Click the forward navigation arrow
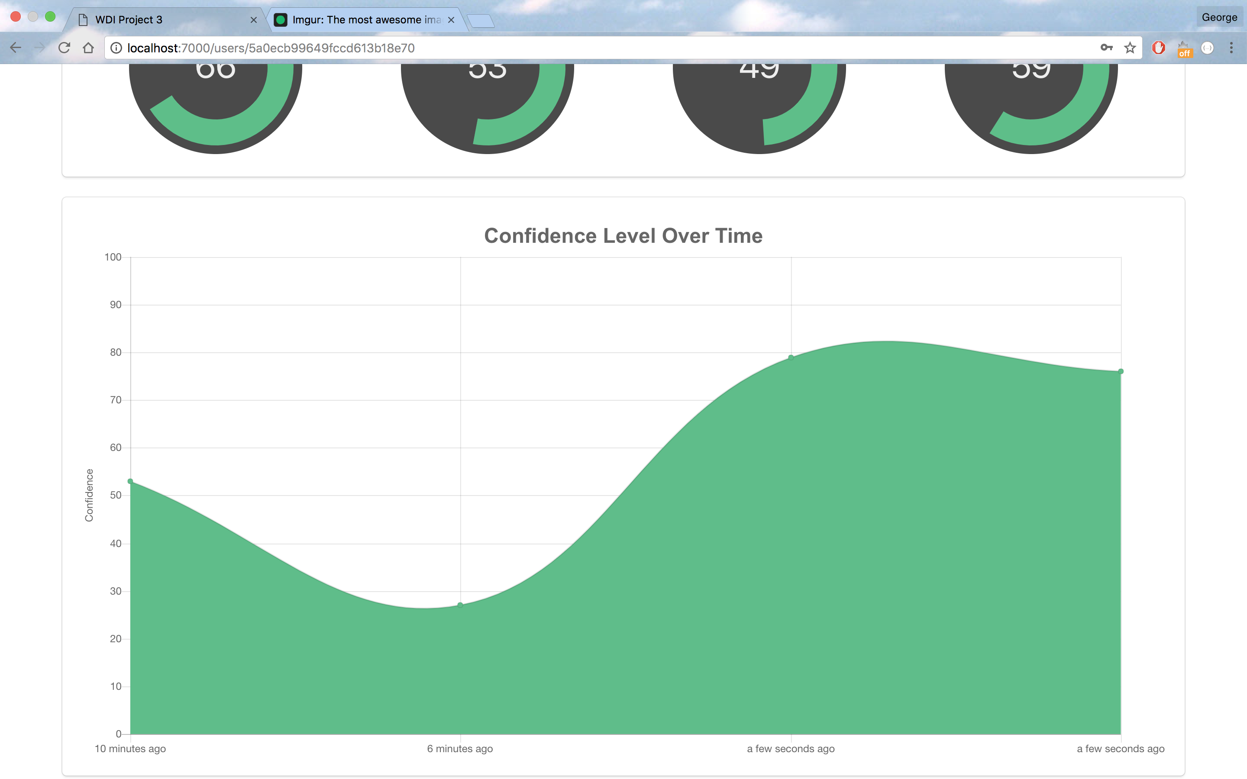Image resolution: width=1247 pixels, height=779 pixels. (40, 48)
